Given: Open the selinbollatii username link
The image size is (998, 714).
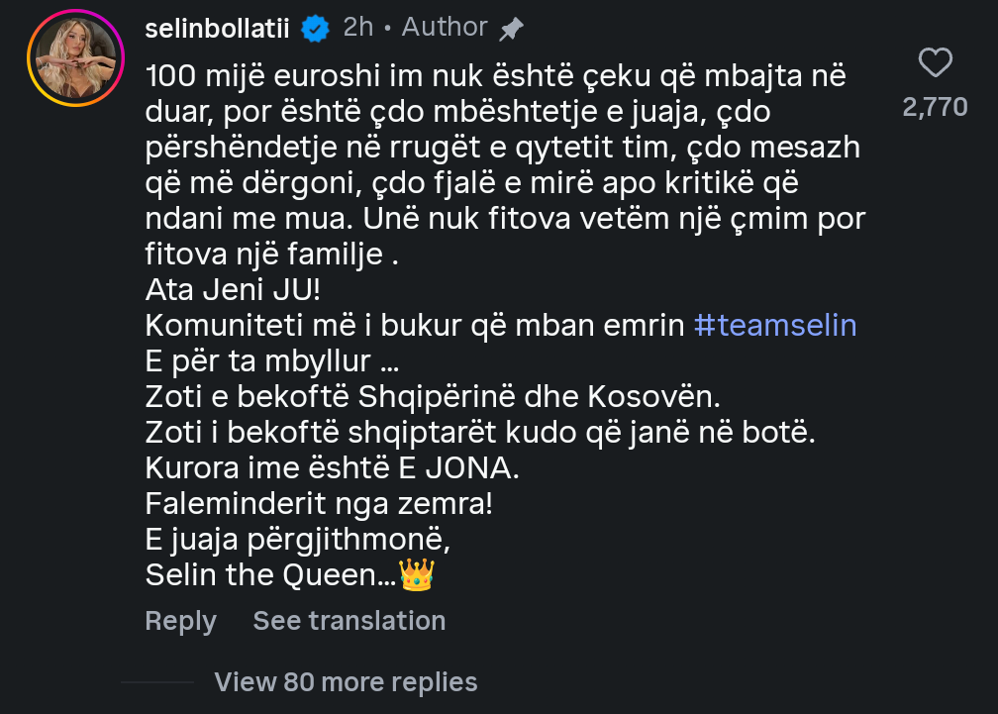Looking at the screenshot, I should pos(217,29).
